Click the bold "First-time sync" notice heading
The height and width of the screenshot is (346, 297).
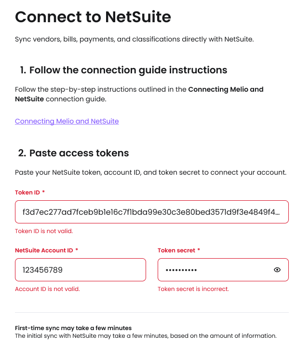click(x=73, y=328)
